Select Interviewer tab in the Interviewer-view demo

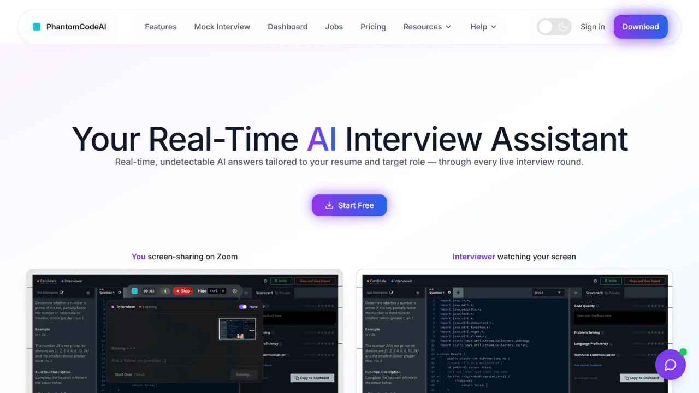[401, 281]
